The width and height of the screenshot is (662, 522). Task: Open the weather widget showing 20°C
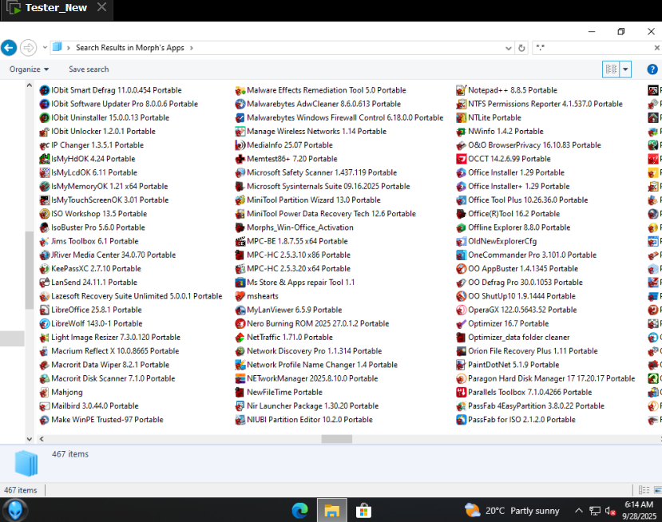512,511
